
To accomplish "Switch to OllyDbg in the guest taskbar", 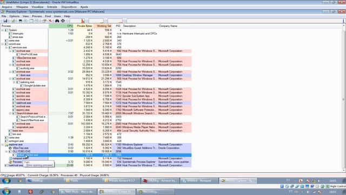I will coord(160,180).
